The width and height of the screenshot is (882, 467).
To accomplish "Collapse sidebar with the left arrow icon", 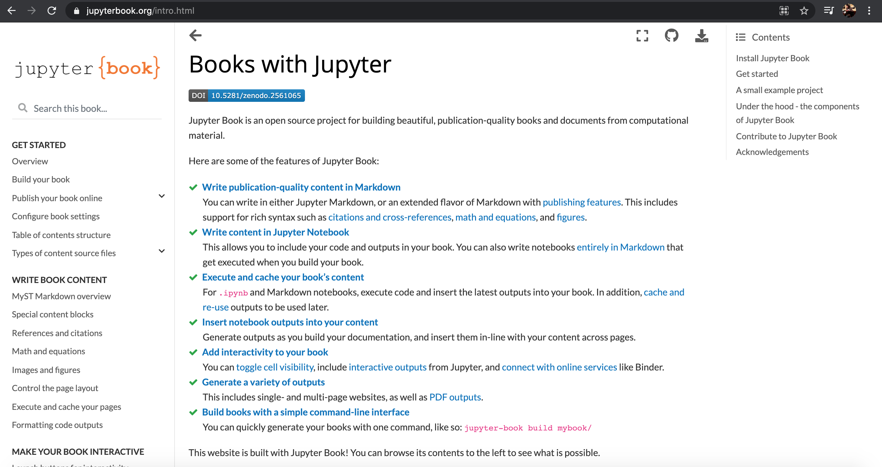I will (195, 35).
